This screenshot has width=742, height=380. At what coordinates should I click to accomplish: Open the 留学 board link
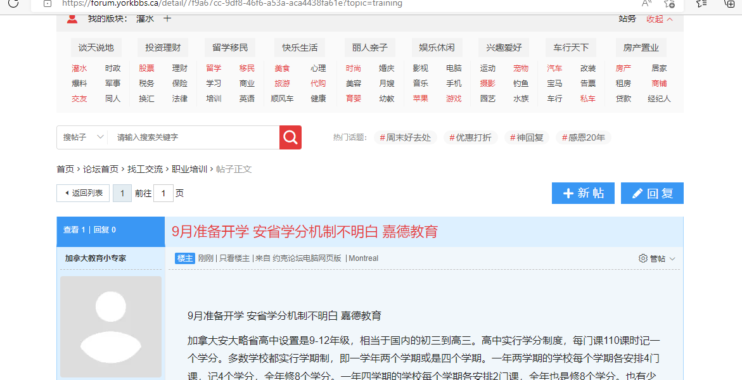pos(214,68)
